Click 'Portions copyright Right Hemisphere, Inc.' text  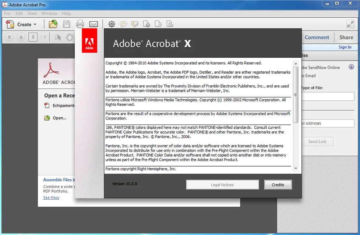(x=141, y=169)
